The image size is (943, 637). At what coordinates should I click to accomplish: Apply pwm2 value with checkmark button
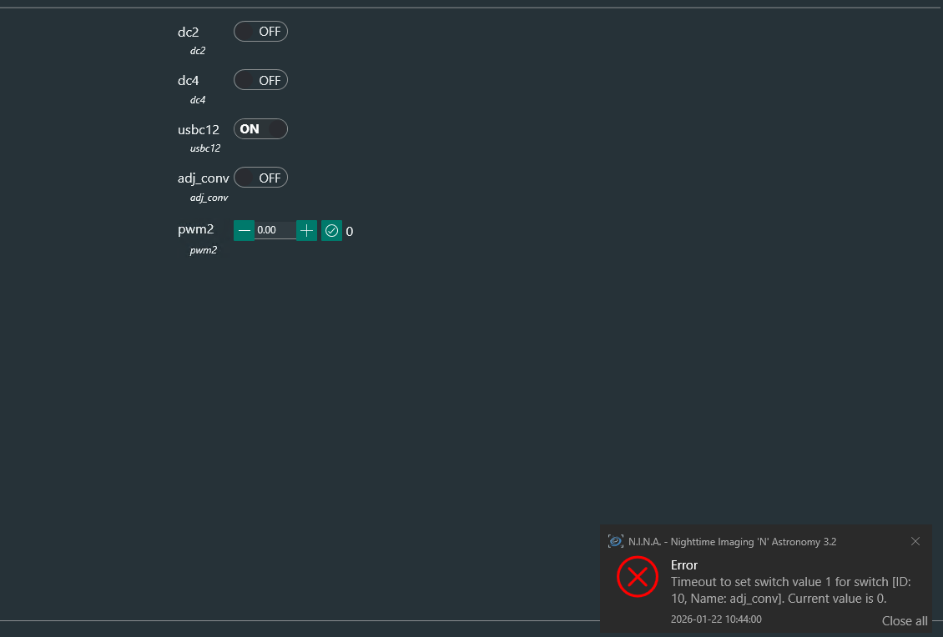point(331,230)
